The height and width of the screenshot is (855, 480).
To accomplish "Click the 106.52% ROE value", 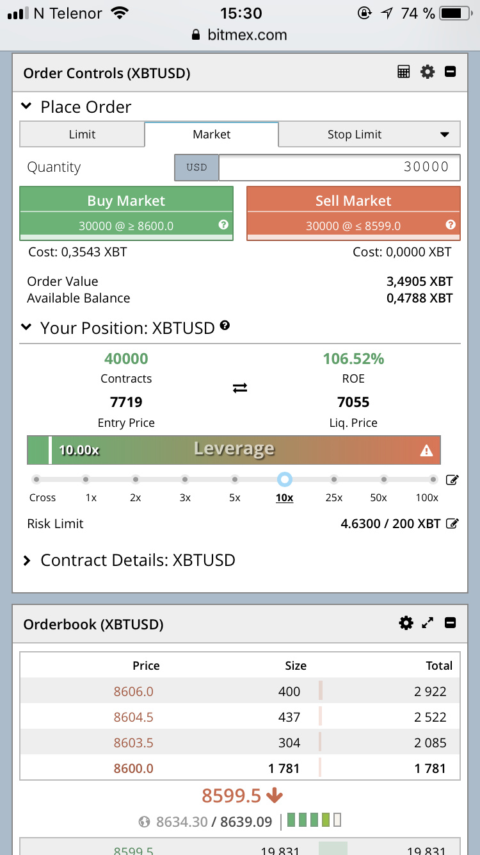I will coord(353,359).
